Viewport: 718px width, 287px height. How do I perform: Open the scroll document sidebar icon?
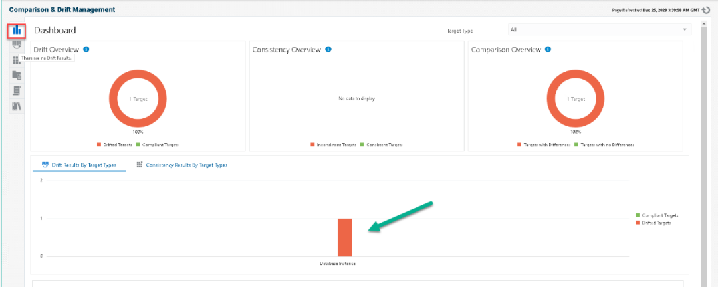pyautogui.click(x=17, y=90)
